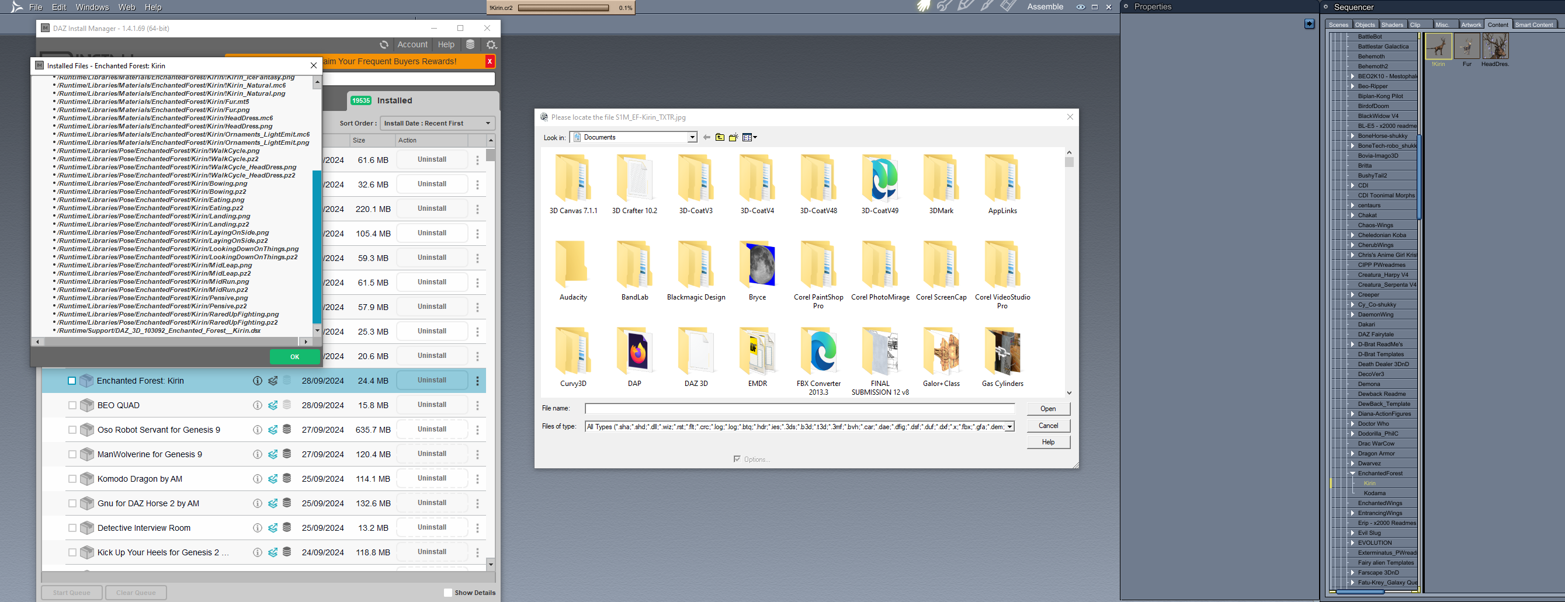The height and width of the screenshot is (602, 1565).
Task: Click info icon for BEO QUAD
Action: tap(258, 405)
